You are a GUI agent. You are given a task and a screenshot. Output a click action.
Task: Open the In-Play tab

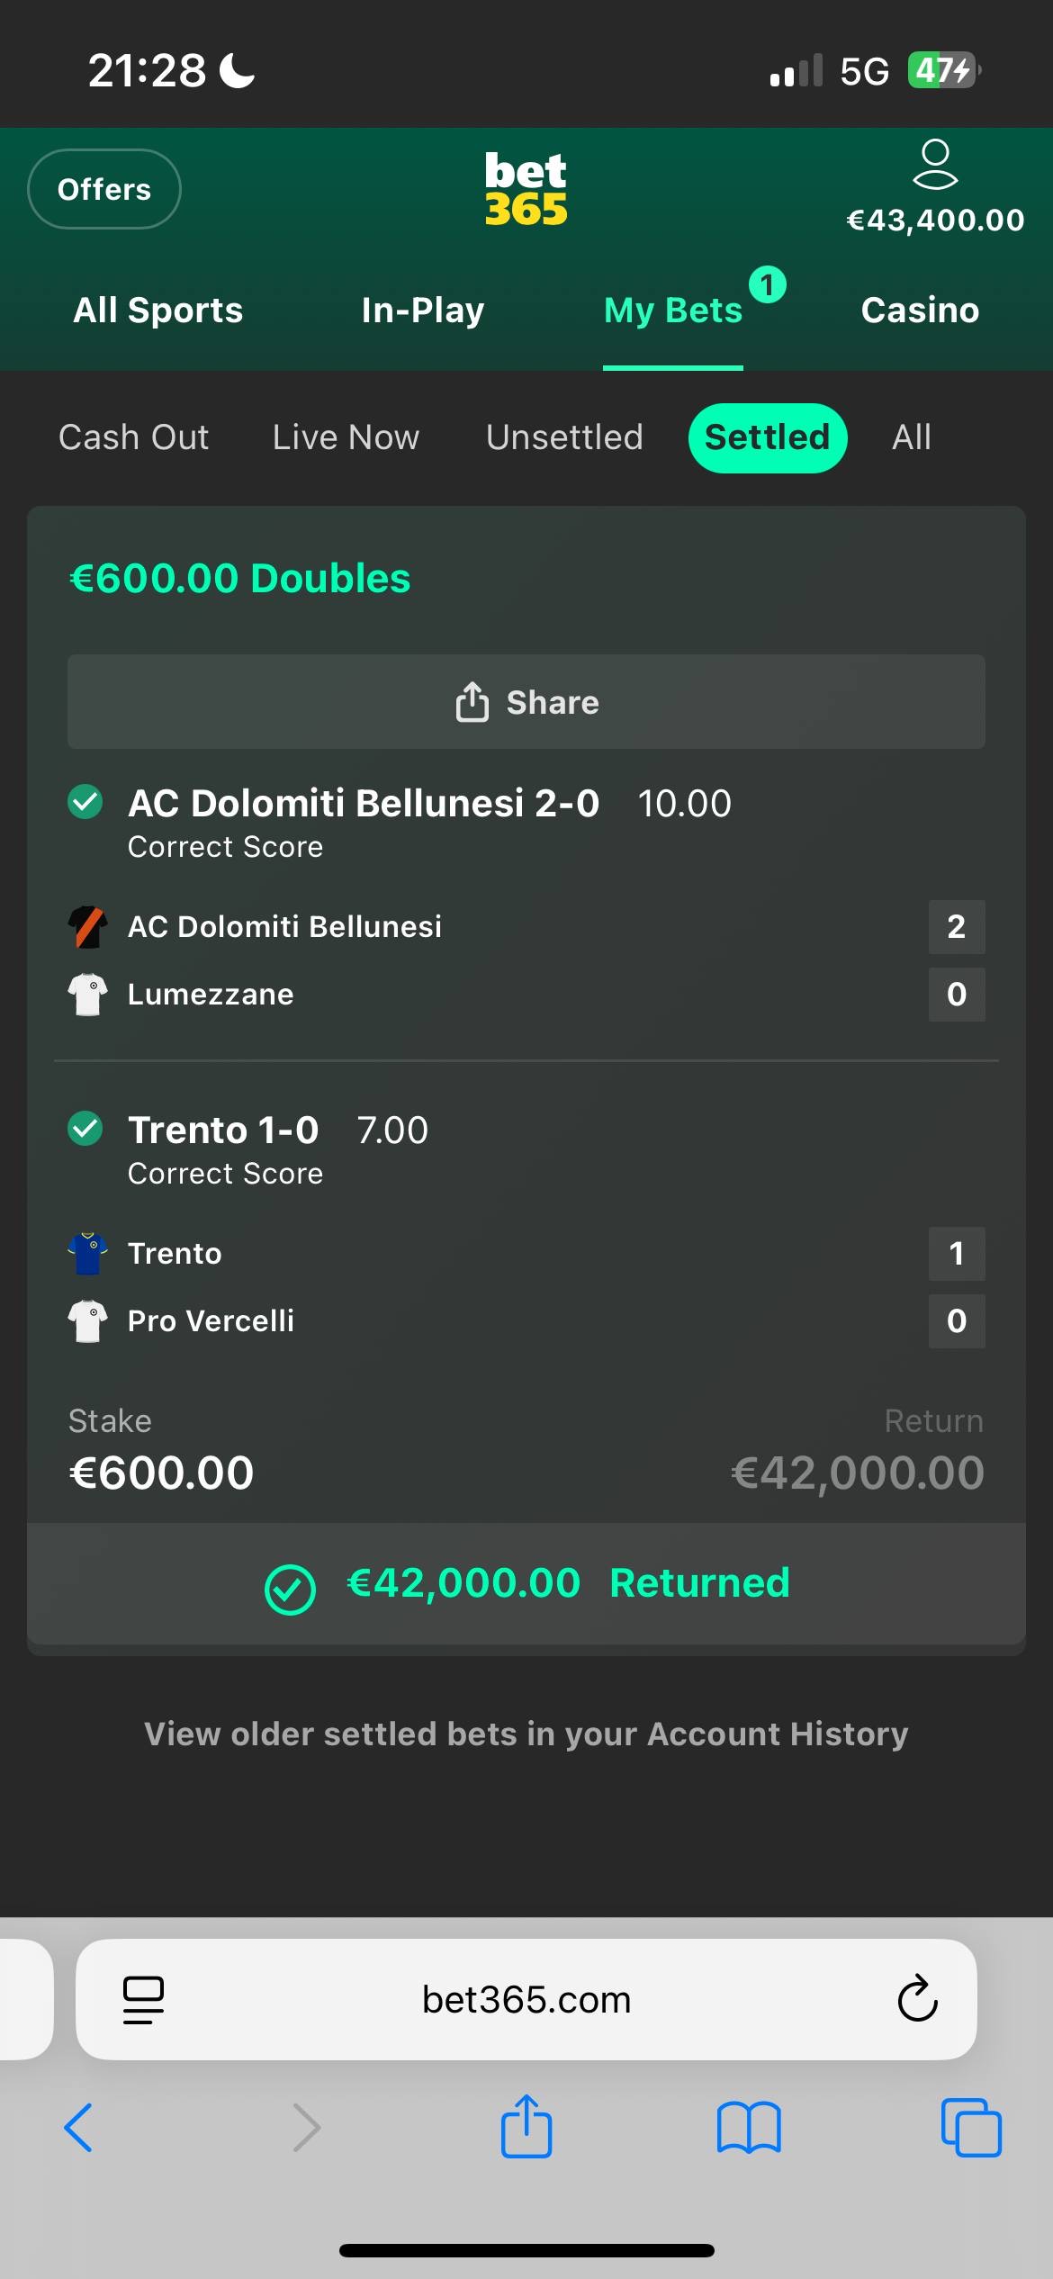(x=422, y=311)
